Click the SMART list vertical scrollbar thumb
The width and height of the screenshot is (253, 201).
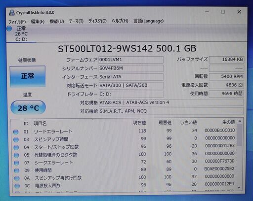[x=240, y=135]
